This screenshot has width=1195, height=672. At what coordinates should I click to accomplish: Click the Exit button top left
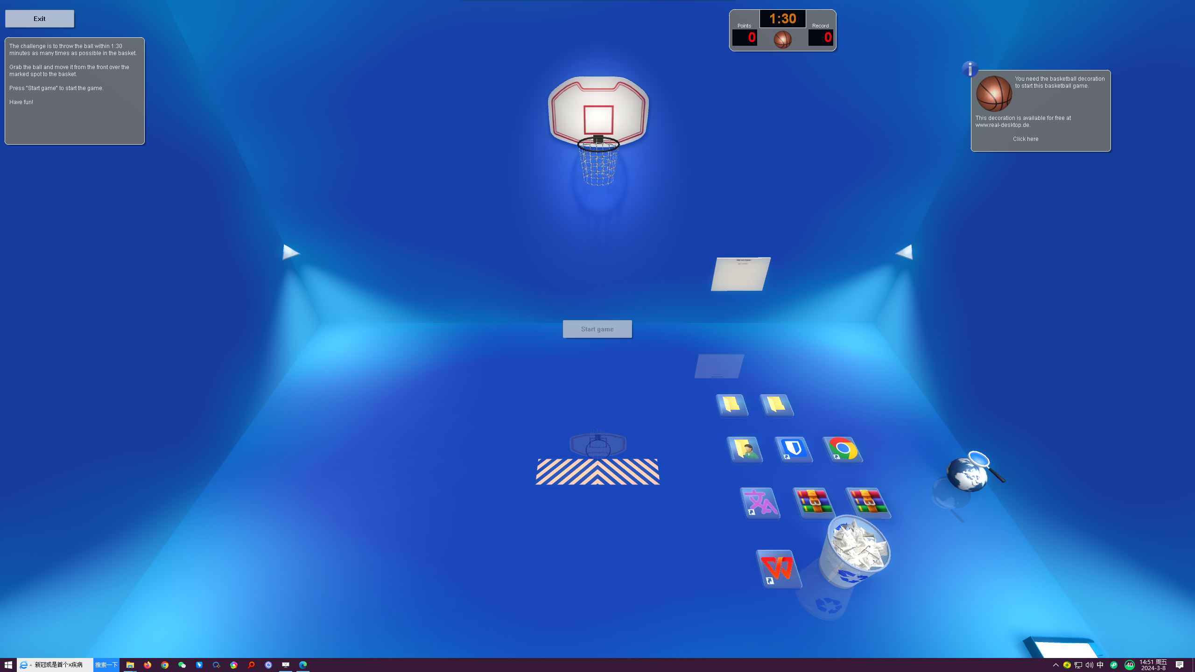point(39,18)
